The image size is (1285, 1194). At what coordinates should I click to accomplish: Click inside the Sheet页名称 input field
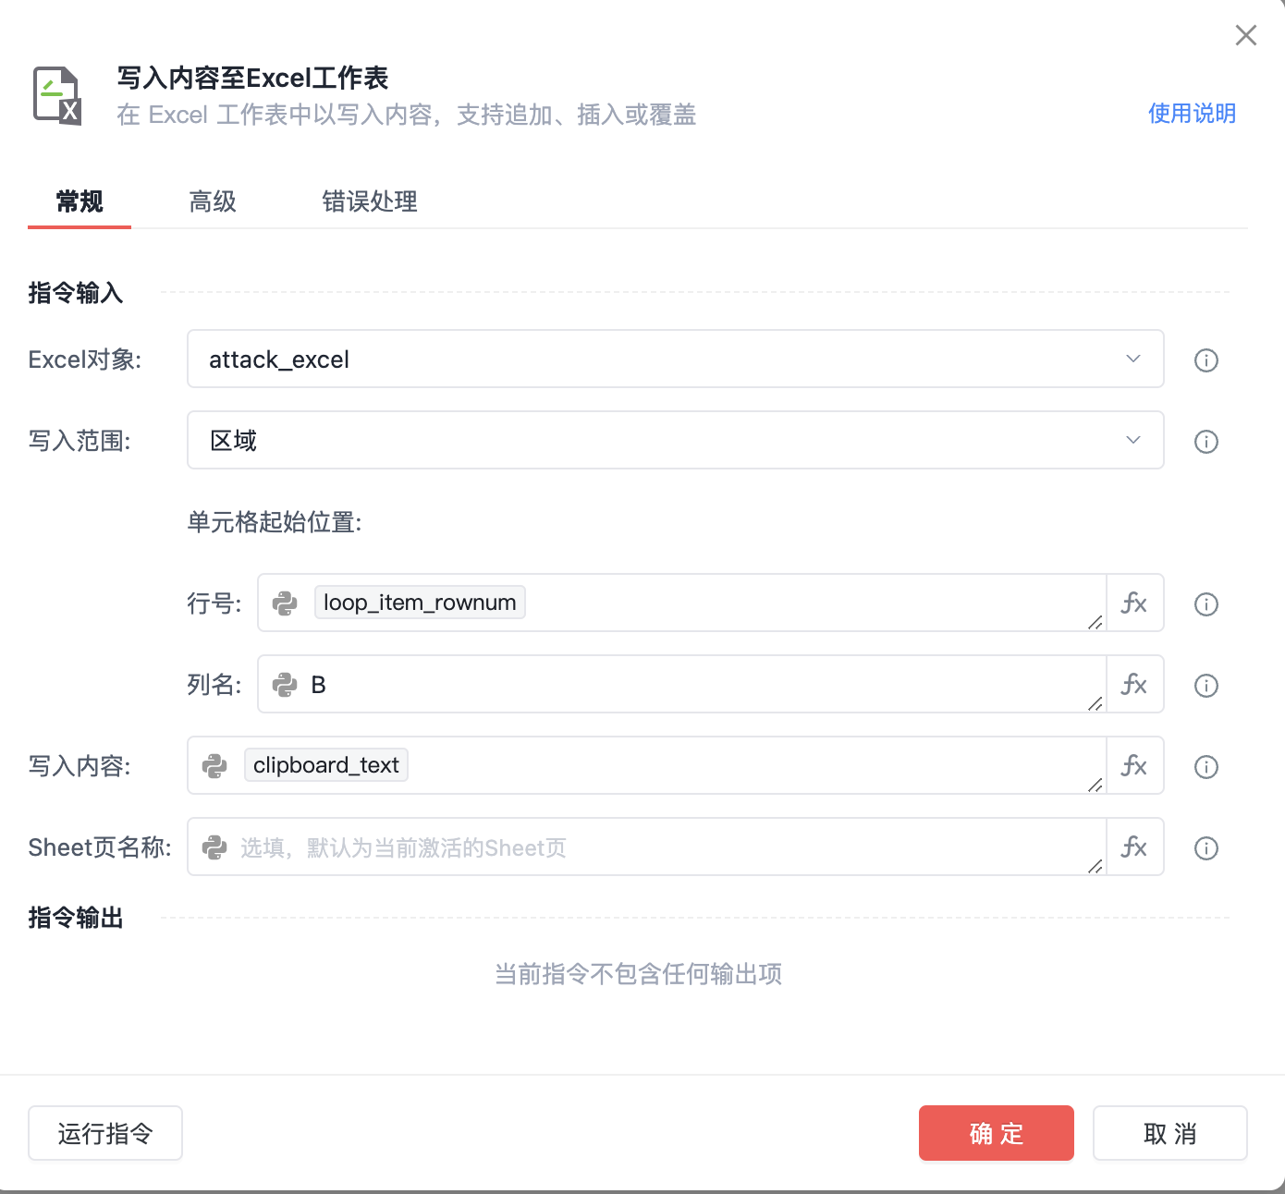[647, 847]
